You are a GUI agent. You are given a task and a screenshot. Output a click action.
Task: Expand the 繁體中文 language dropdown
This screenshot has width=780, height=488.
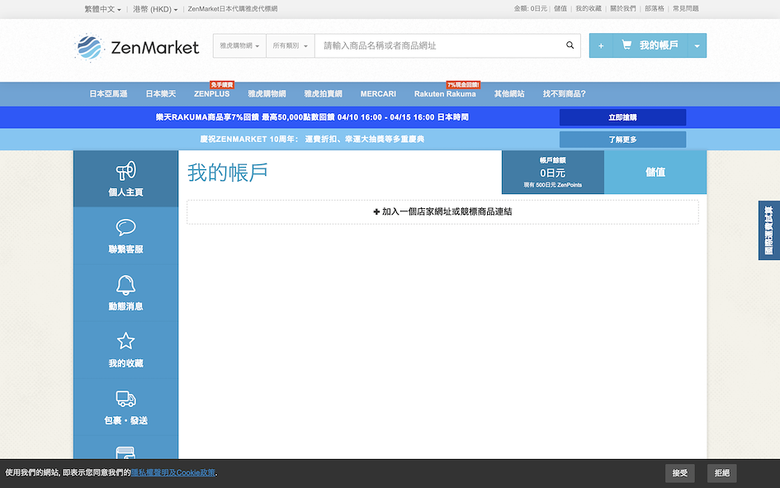[x=102, y=9]
